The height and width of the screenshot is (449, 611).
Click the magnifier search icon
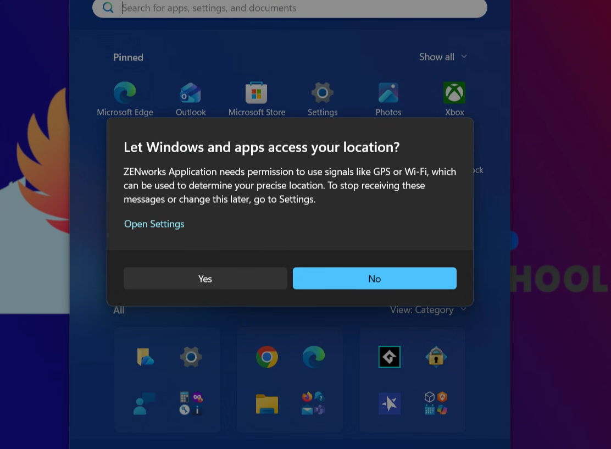(108, 8)
